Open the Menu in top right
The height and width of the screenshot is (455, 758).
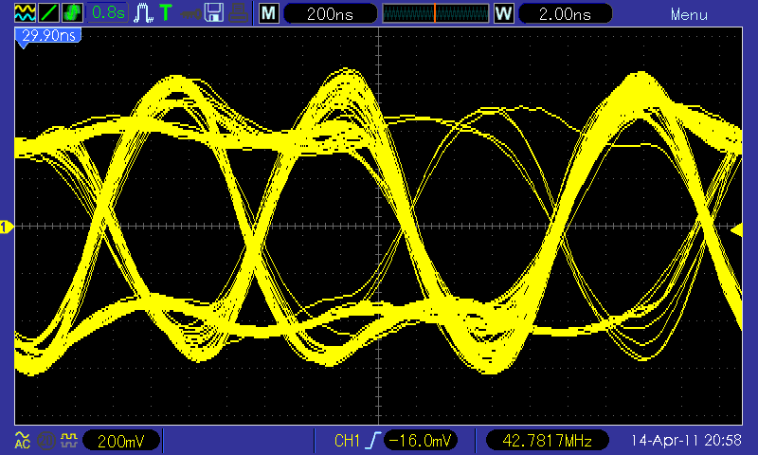[x=689, y=14]
